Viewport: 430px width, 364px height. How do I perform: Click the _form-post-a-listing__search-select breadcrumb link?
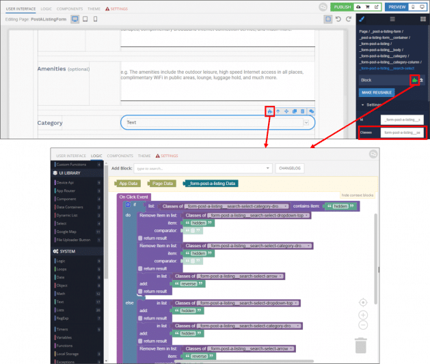pos(387,68)
